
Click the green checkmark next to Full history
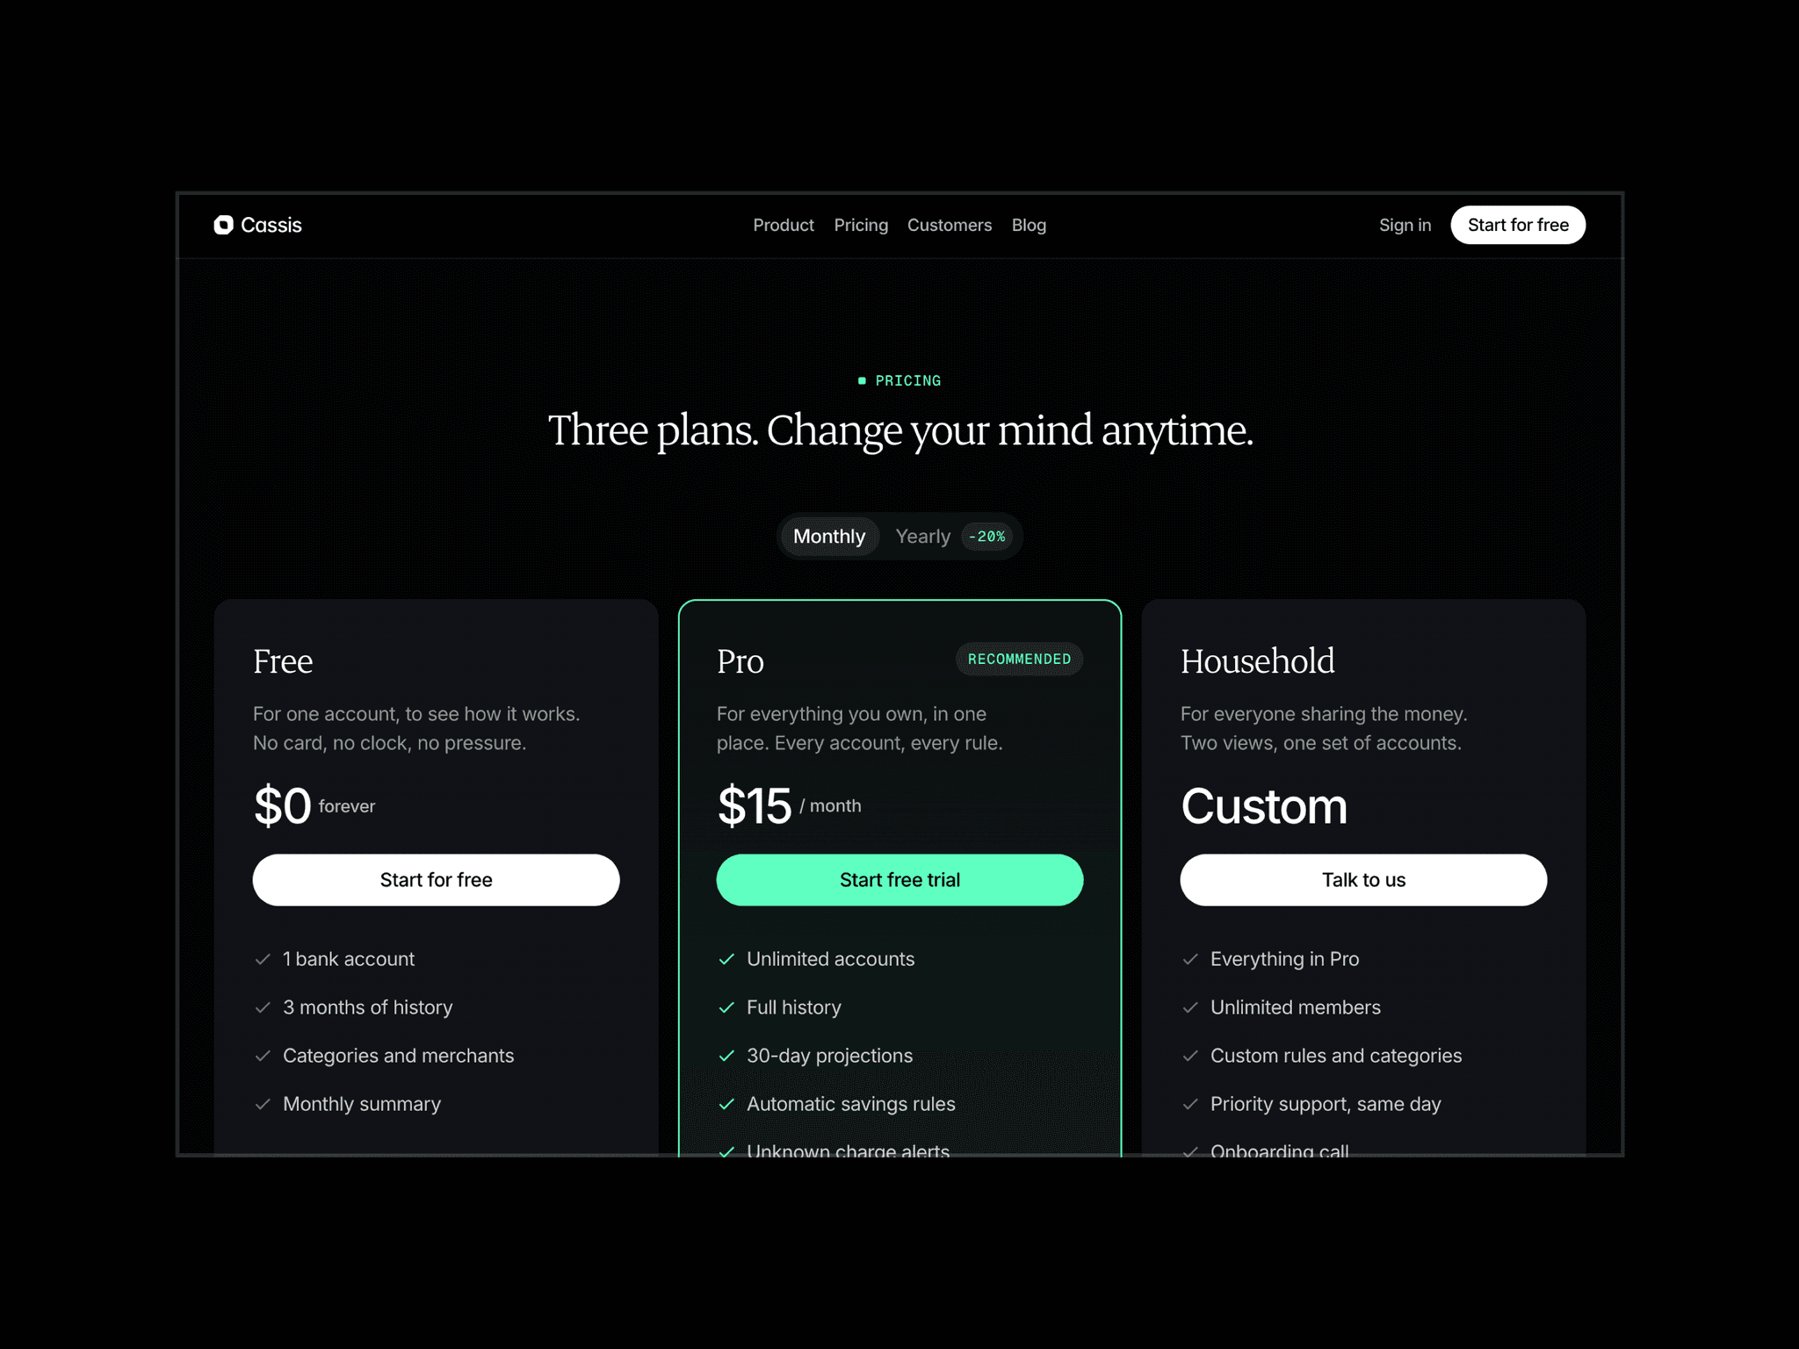(726, 1007)
